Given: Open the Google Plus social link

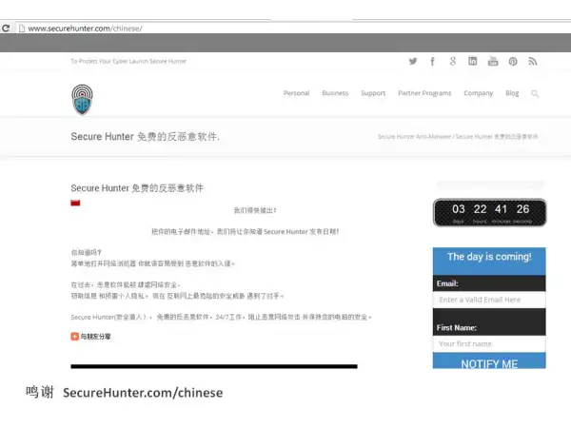Looking at the screenshot, I should 453,61.
